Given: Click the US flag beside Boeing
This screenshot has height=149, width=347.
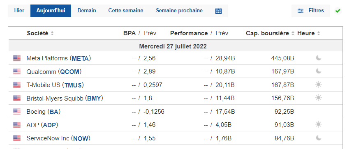Looking at the screenshot, I should [x=17, y=112].
